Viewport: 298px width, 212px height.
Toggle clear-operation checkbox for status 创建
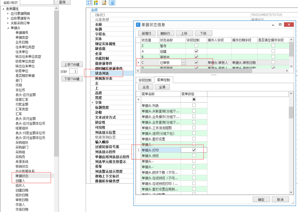[x=273, y=51]
